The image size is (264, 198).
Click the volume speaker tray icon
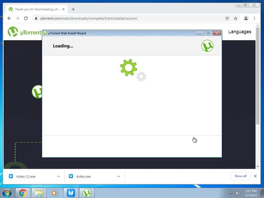tap(238, 193)
